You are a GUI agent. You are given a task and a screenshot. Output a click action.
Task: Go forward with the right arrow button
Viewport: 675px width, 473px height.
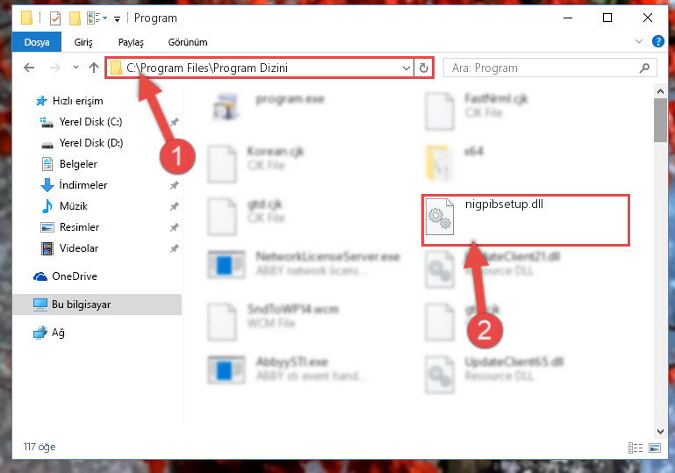(54, 68)
